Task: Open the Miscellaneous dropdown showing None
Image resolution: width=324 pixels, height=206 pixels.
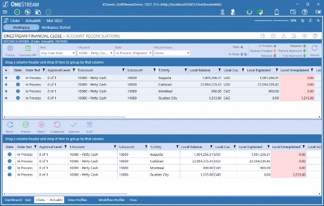Action: pyautogui.click(x=172, y=53)
